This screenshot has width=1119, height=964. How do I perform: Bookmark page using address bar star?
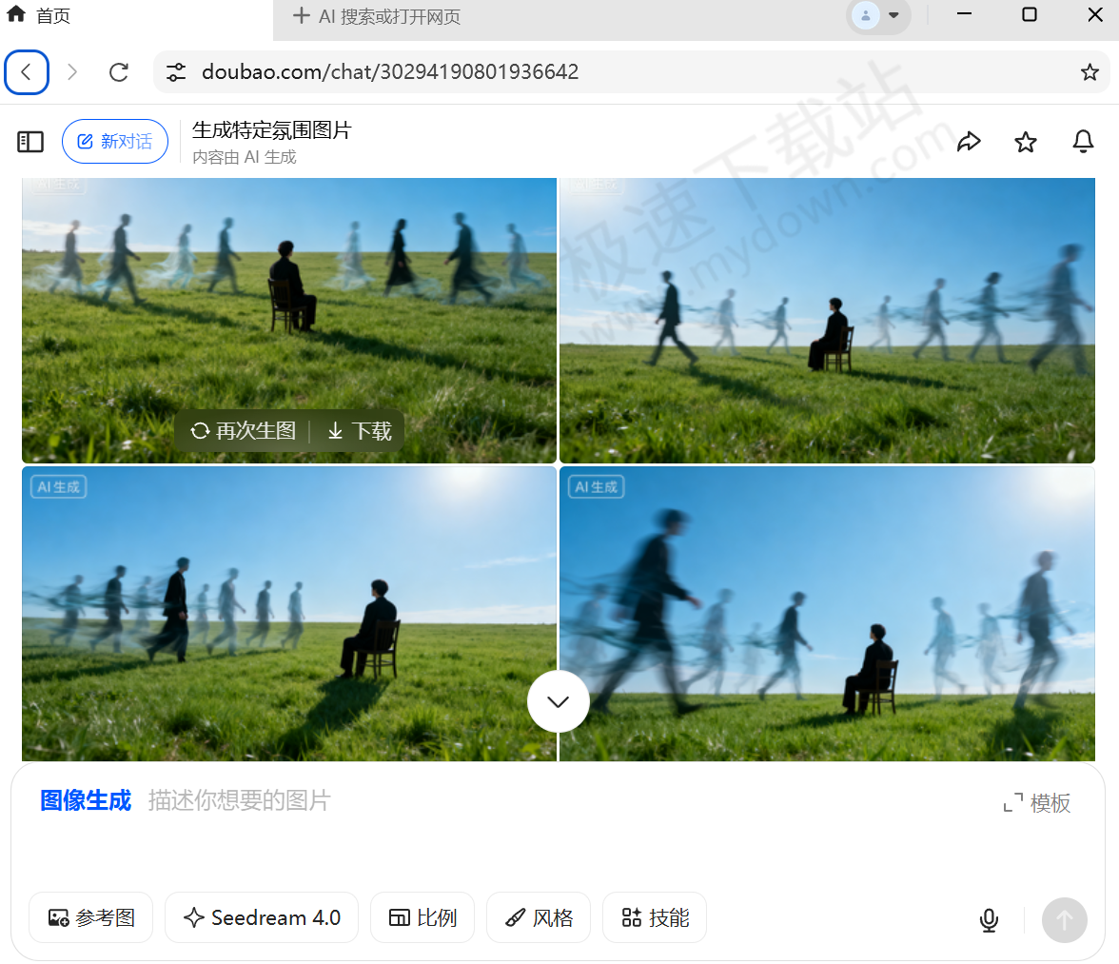point(1090,72)
